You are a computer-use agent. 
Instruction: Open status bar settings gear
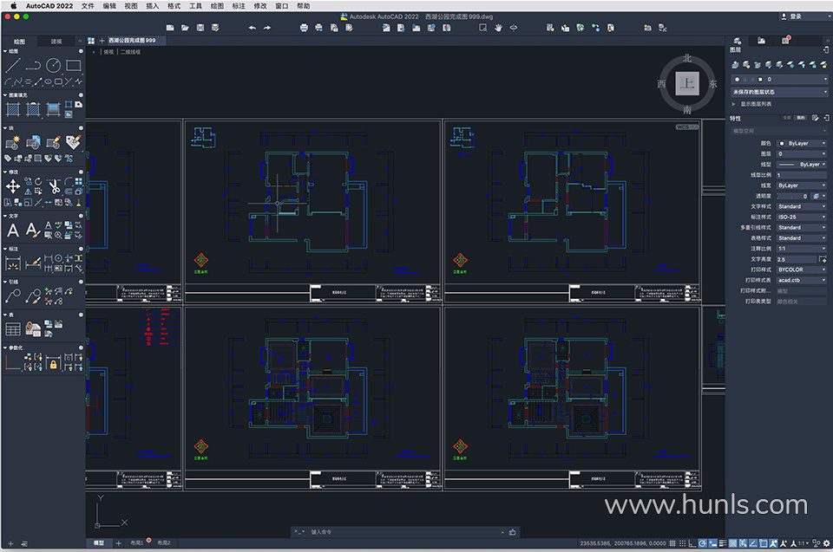pos(826,543)
